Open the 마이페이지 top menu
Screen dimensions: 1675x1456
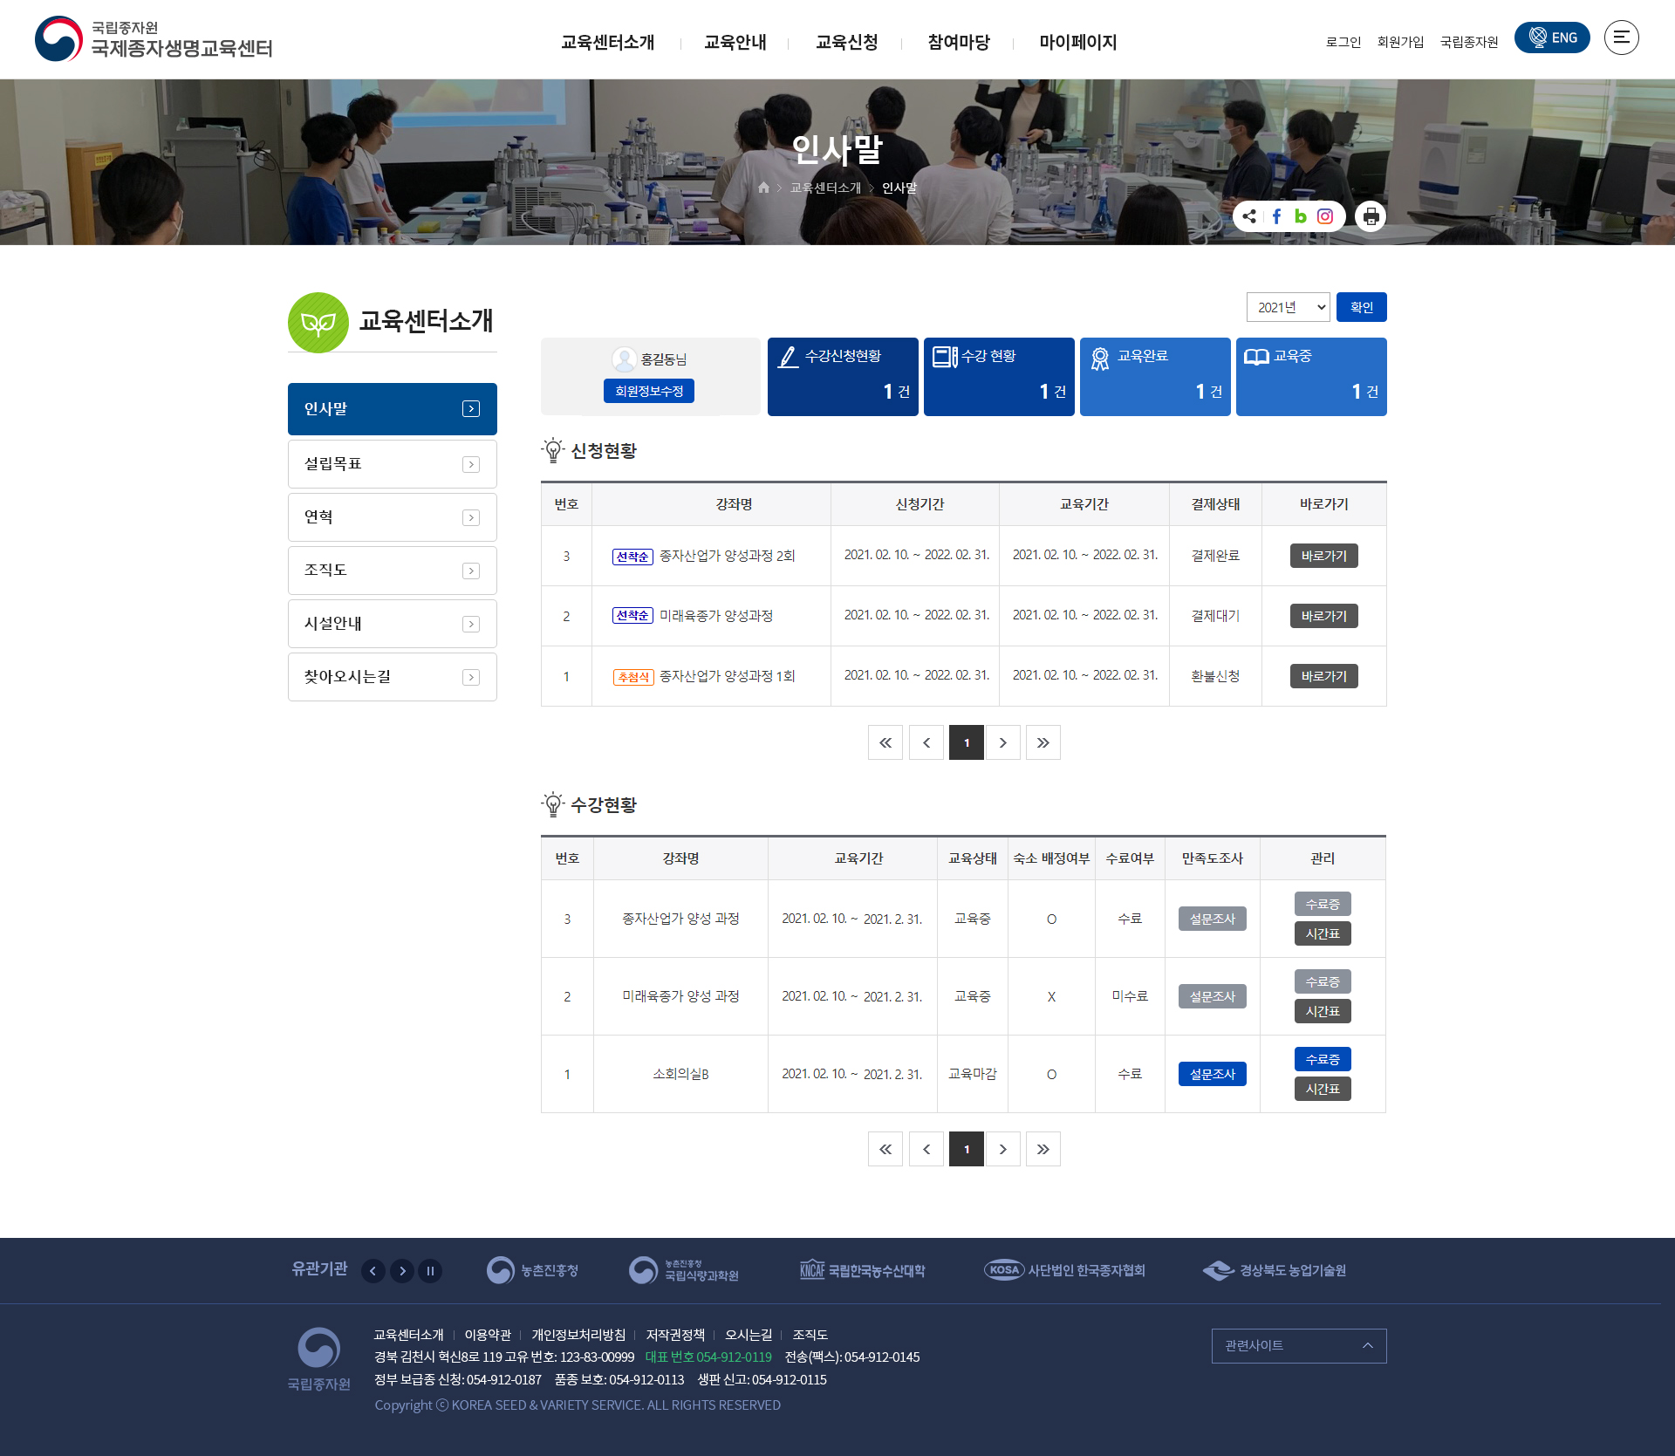pyautogui.click(x=1077, y=42)
